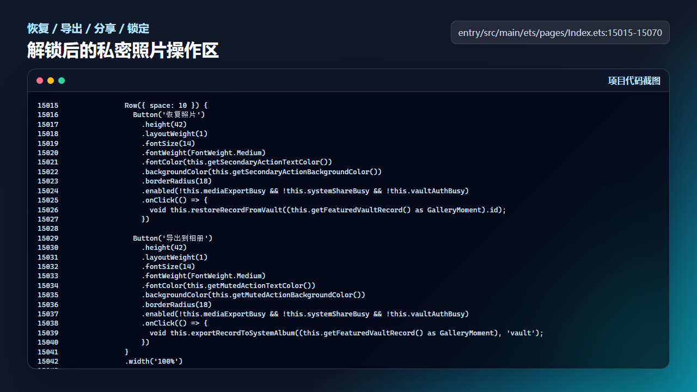The height and width of the screenshot is (392, 697).
Task: Click the getSecondaryActionBackgroundColor line
Action: [x=262, y=172]
